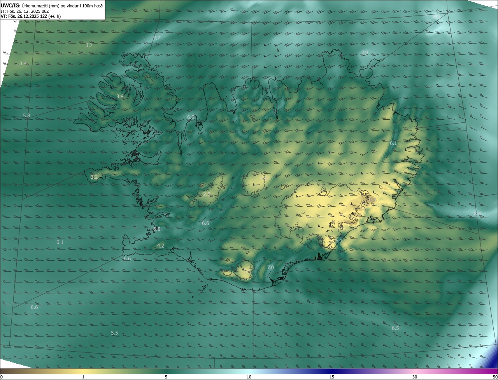
Task: Click the 'UWC/IG: Úrkomumætti (mm)' title line
Action: click(52, 5)
